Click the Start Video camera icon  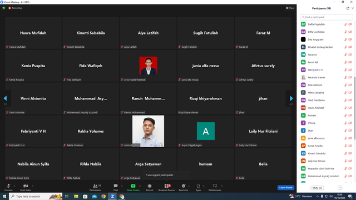tap(26, 186)
